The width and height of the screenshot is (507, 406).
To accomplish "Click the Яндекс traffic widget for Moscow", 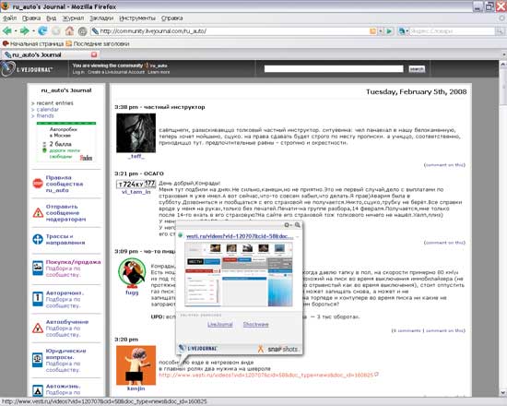I will pyautogui.click(x=66, y=142).
